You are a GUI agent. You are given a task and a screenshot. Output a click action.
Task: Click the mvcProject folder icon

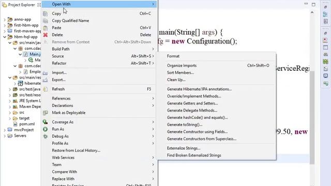point(10,130)
